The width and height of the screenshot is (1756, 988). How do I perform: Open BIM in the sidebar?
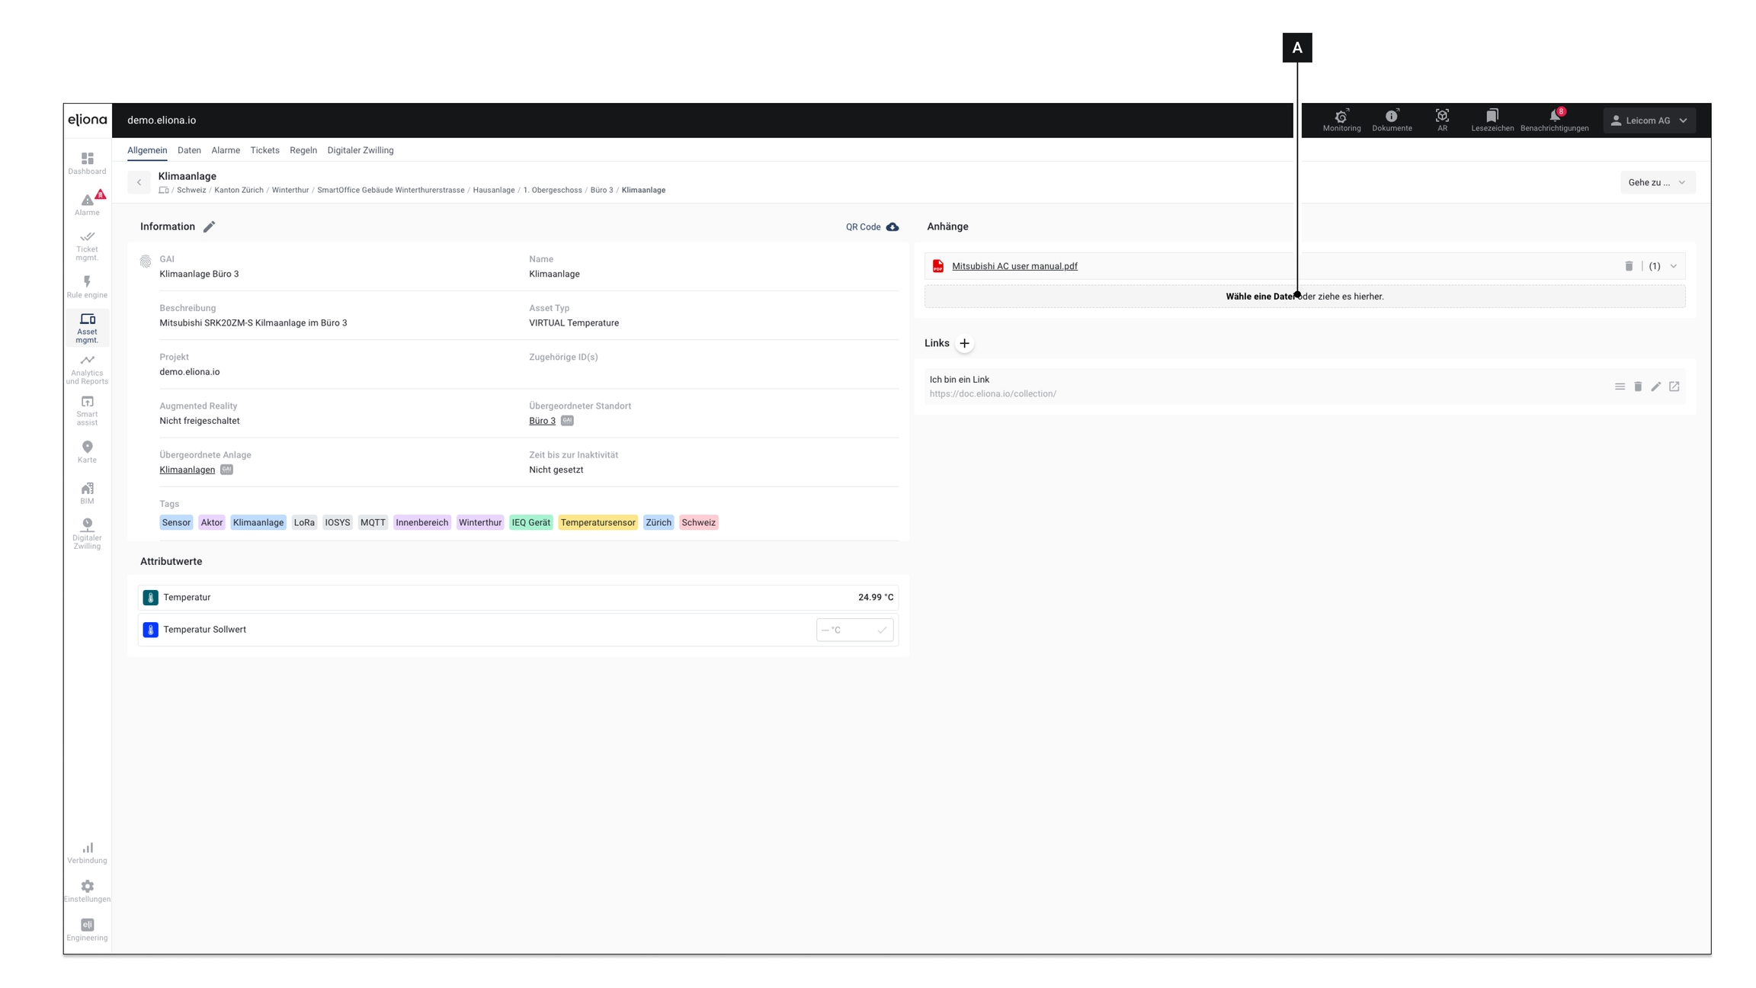(x=87, y=492)
